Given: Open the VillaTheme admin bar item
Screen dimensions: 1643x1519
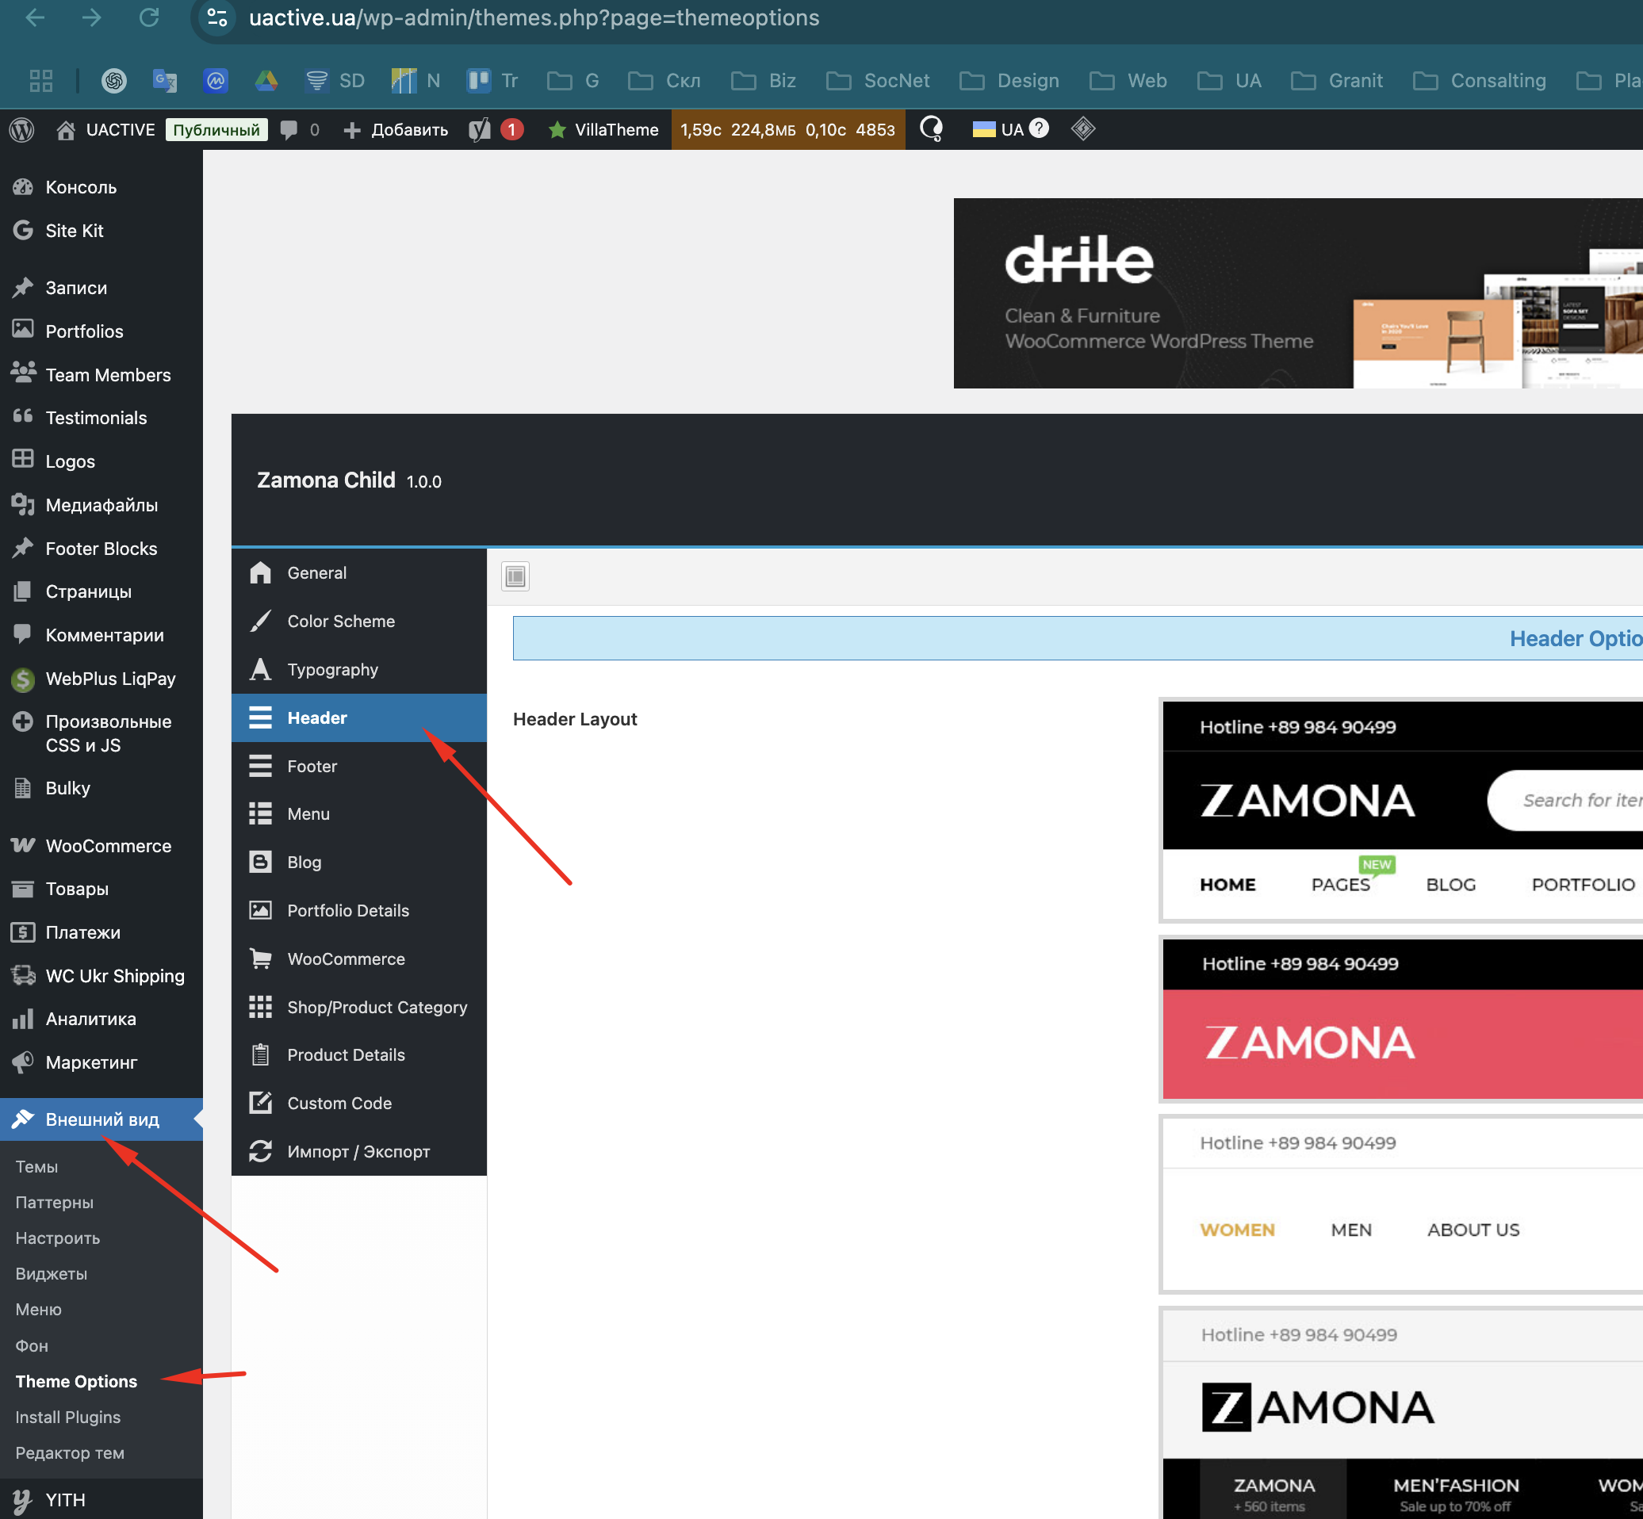Looking at the screenshot, I should (x=603, y=129).
